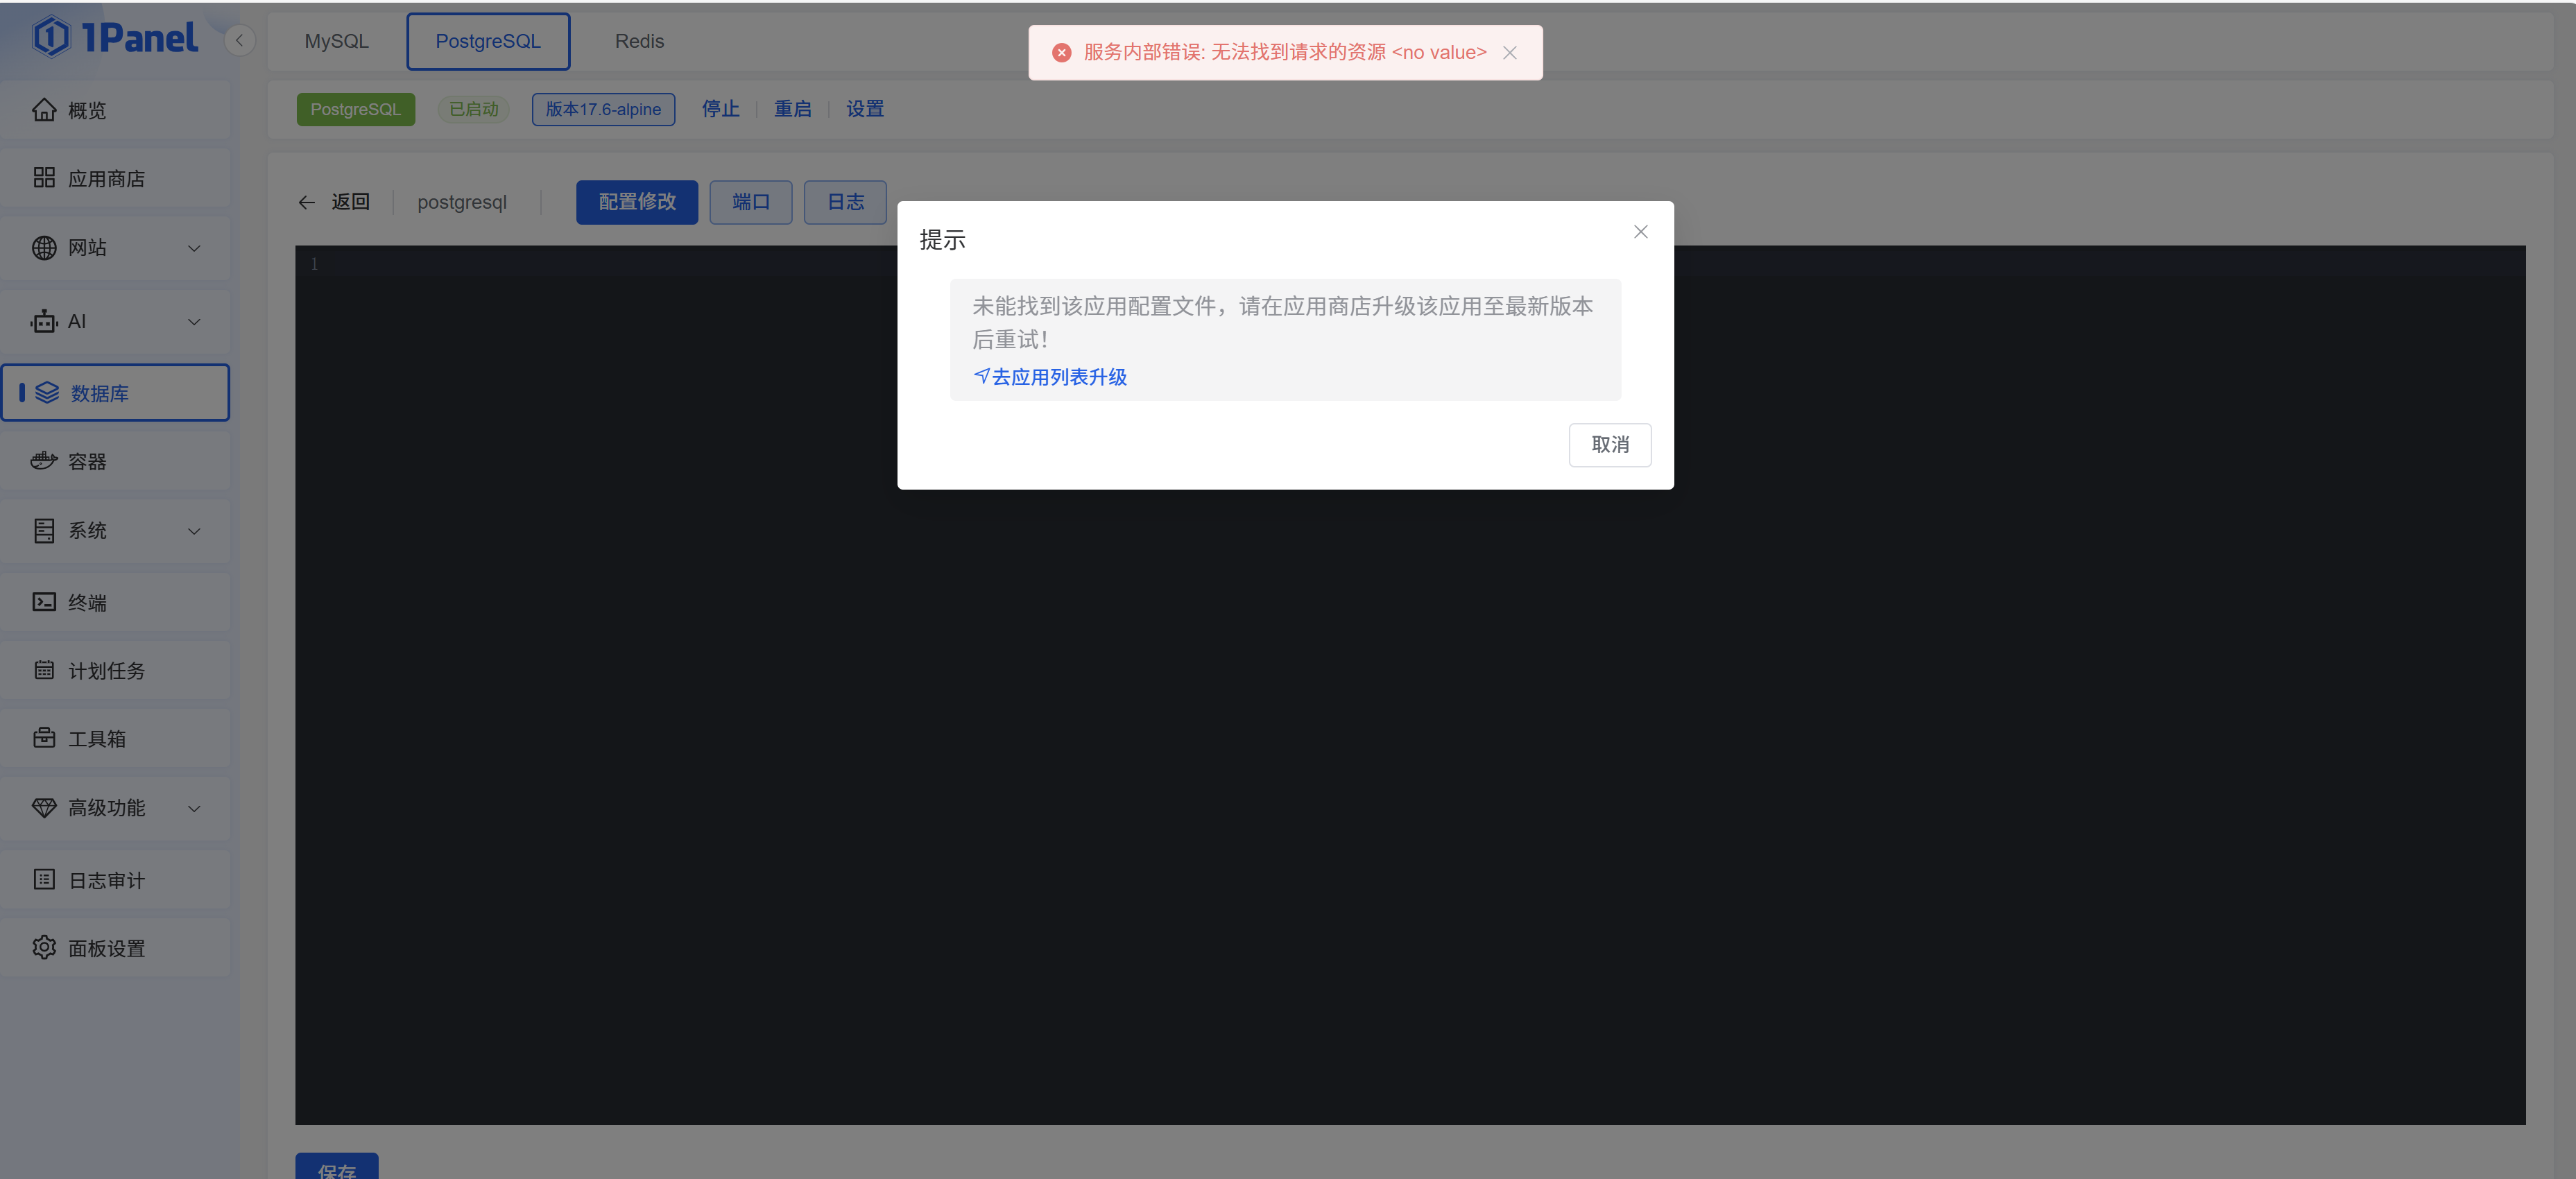2576x1179 pixels.
Task: Open the toolbox briefcase icon
Action: 44,738
